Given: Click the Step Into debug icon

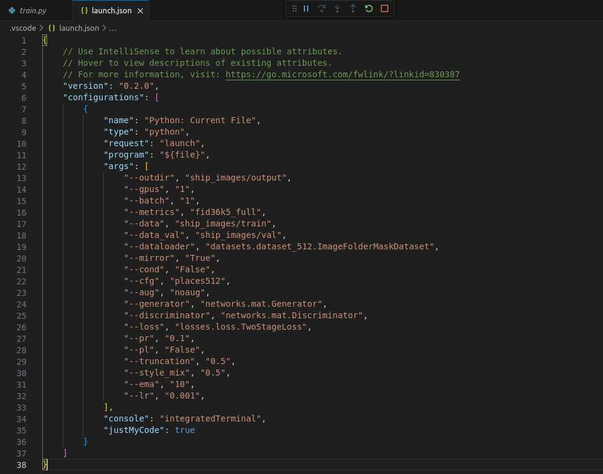Looking at the screenshot, I should coord(337,8).
